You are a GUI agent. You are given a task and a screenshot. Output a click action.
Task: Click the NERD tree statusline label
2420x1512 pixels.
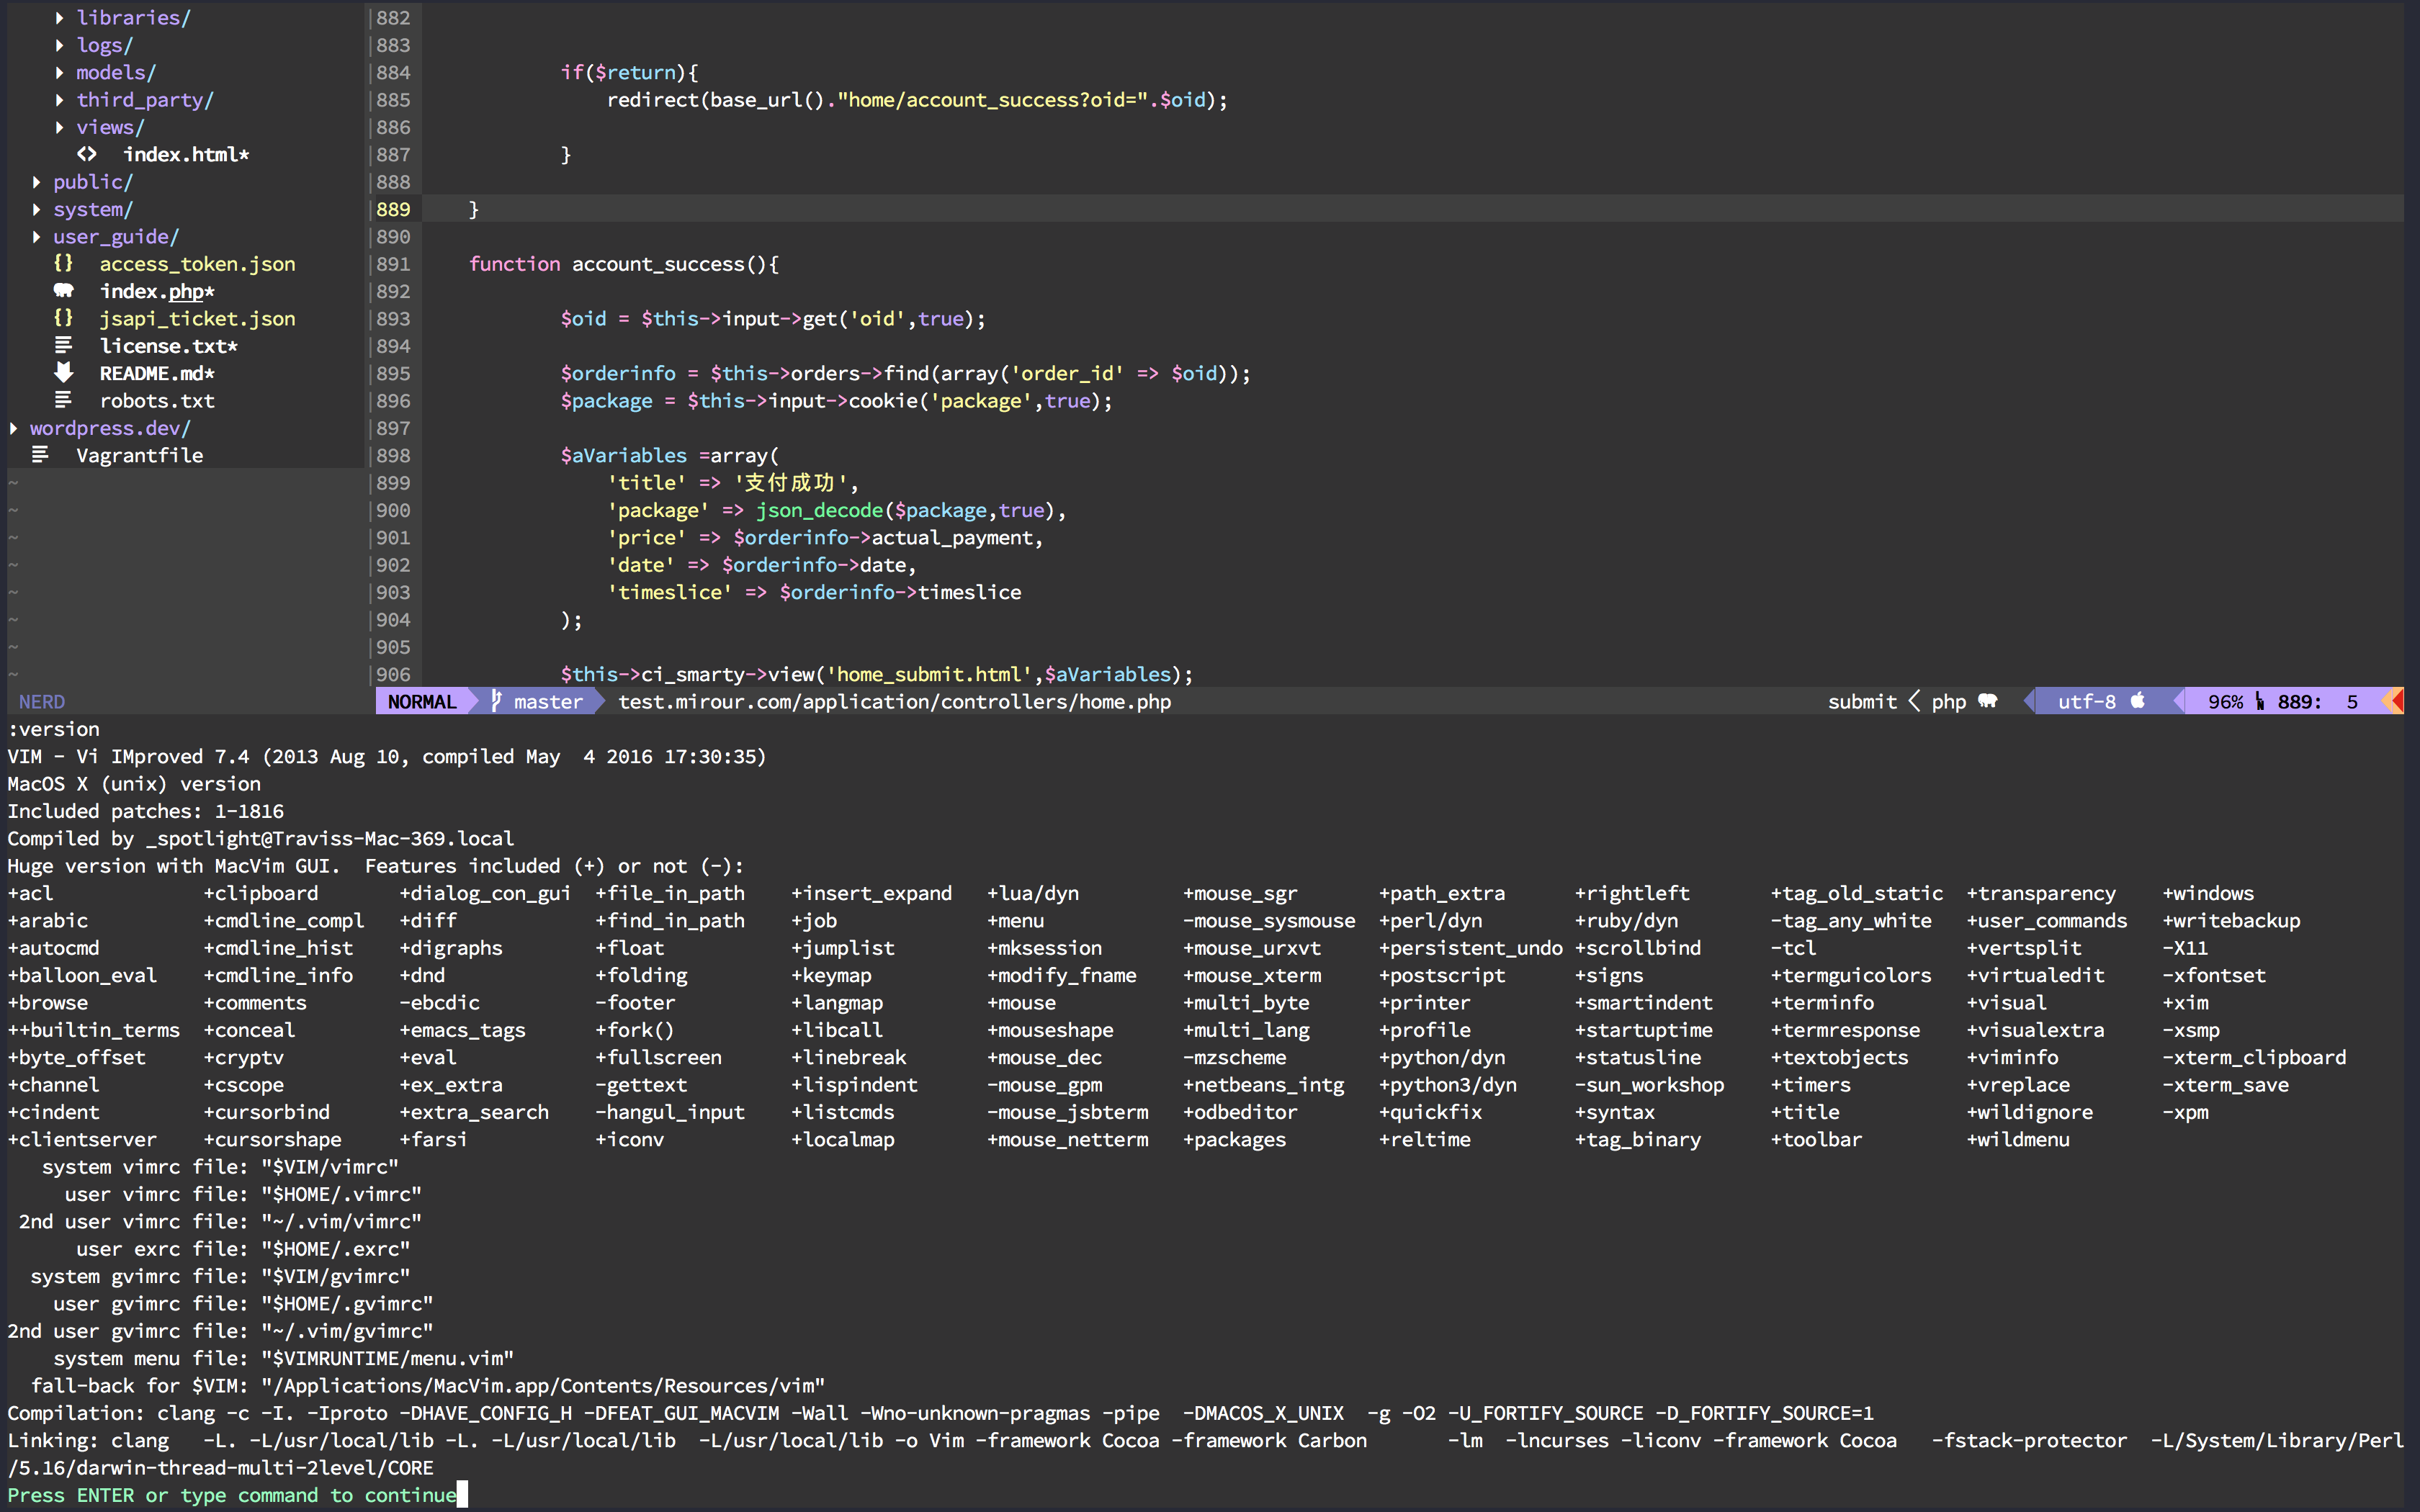tap(42, 702)
